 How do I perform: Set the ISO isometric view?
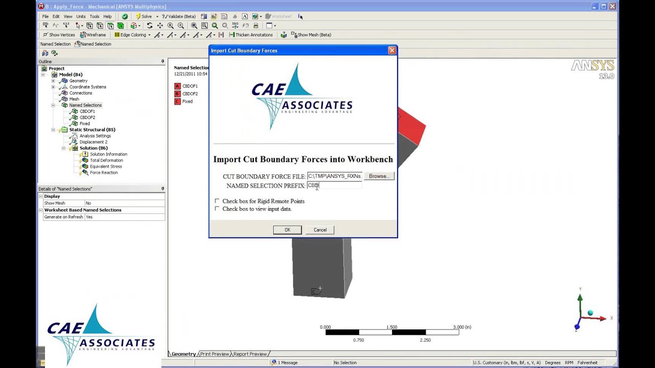click(235, 26)
